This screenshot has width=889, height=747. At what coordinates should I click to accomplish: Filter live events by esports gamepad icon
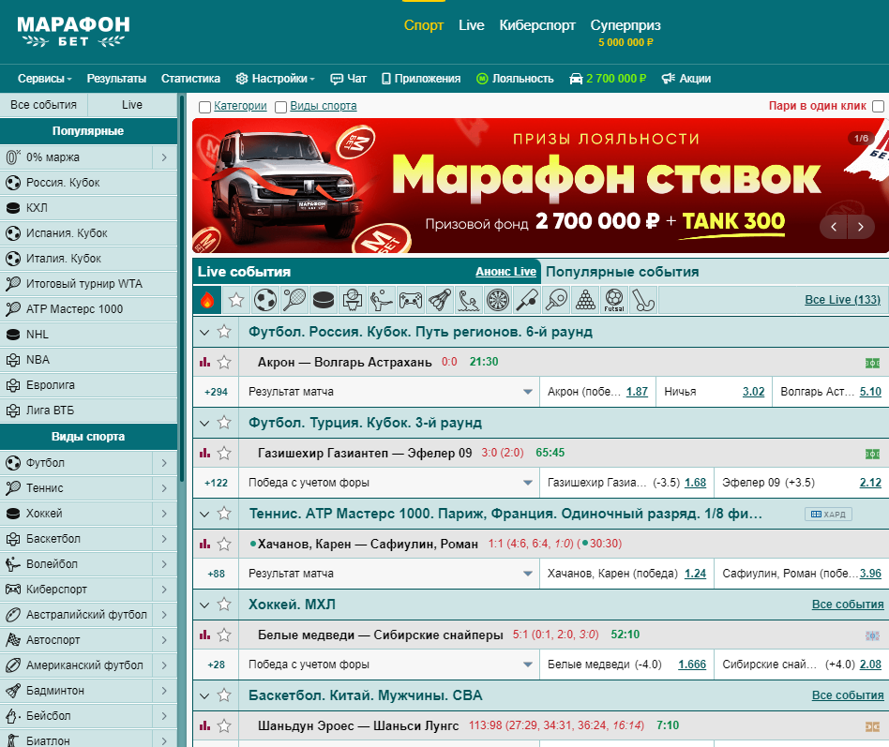pos(411,300)
